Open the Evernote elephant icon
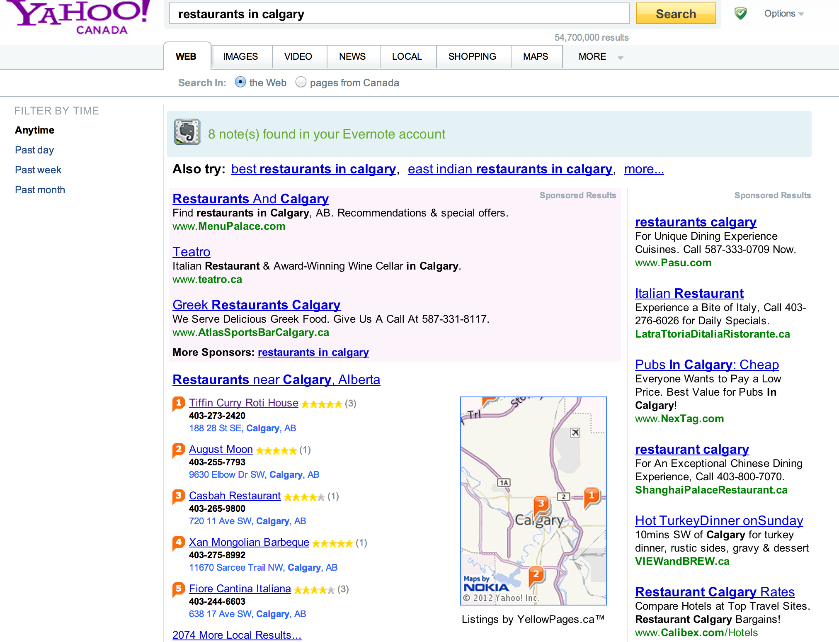This screenshot has height=642, width=839. [187, 132]
